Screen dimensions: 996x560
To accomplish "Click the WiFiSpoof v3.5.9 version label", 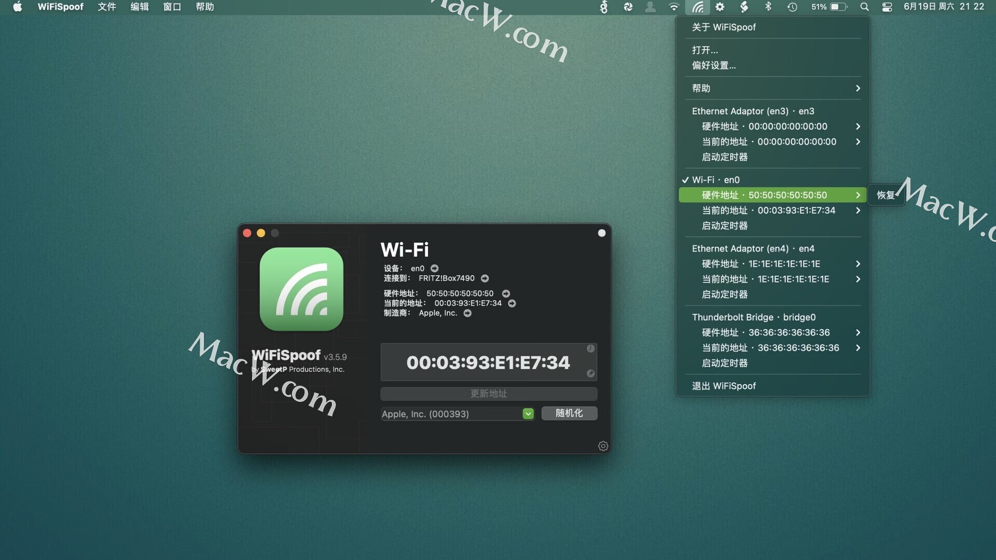I will tap(299, 356).
